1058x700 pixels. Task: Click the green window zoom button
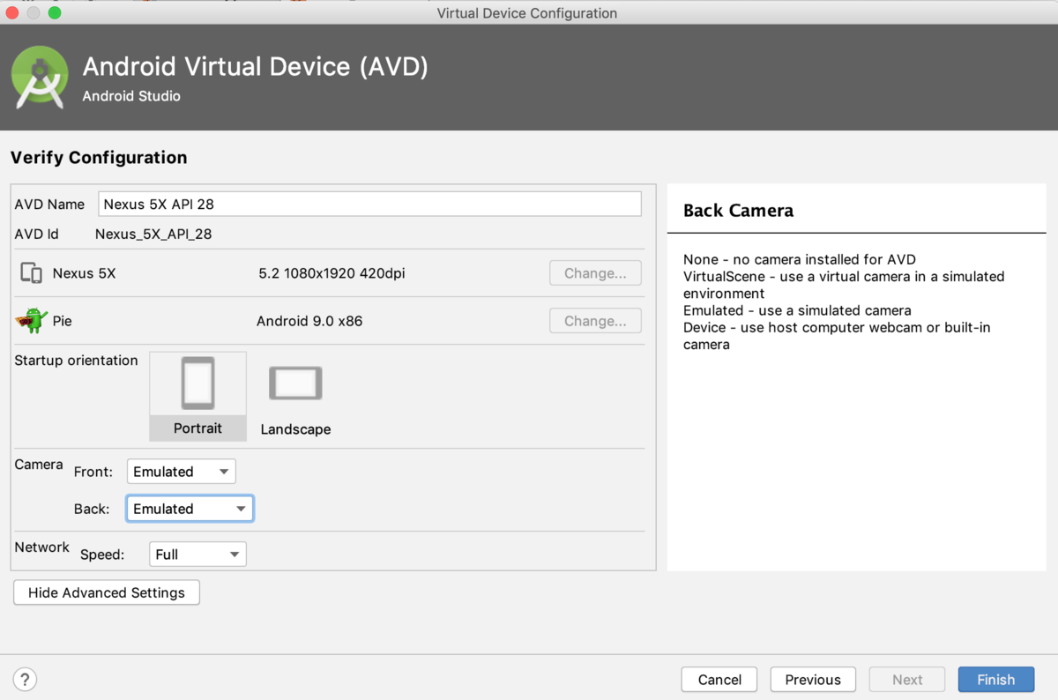[x=55, y=13]
